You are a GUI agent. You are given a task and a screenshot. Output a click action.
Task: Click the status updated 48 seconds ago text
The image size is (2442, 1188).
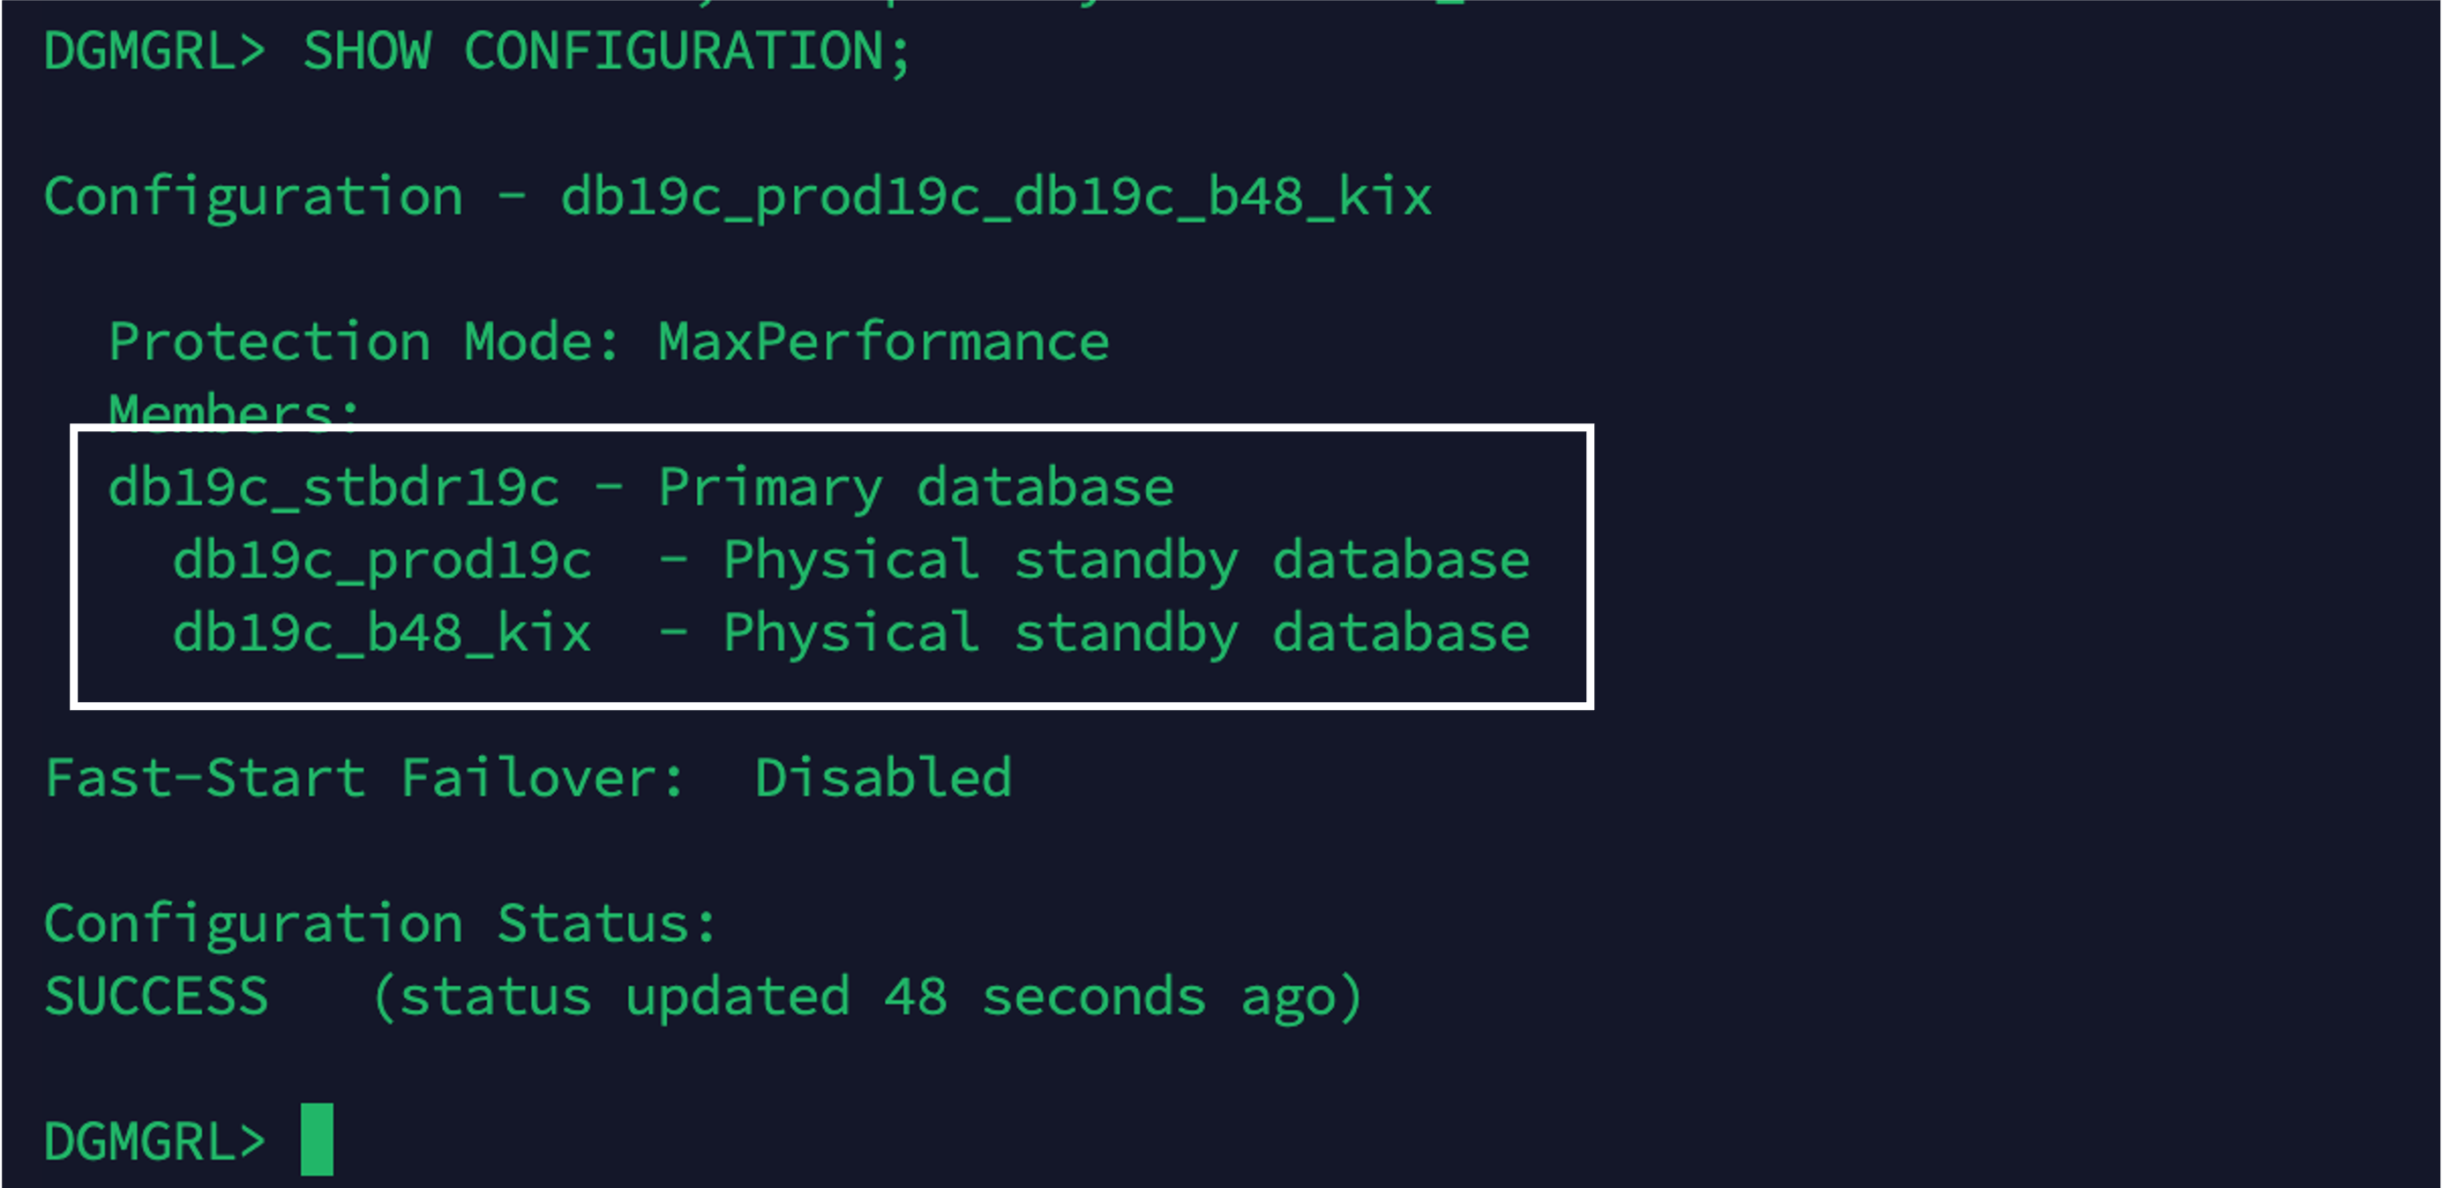(867, 997)
